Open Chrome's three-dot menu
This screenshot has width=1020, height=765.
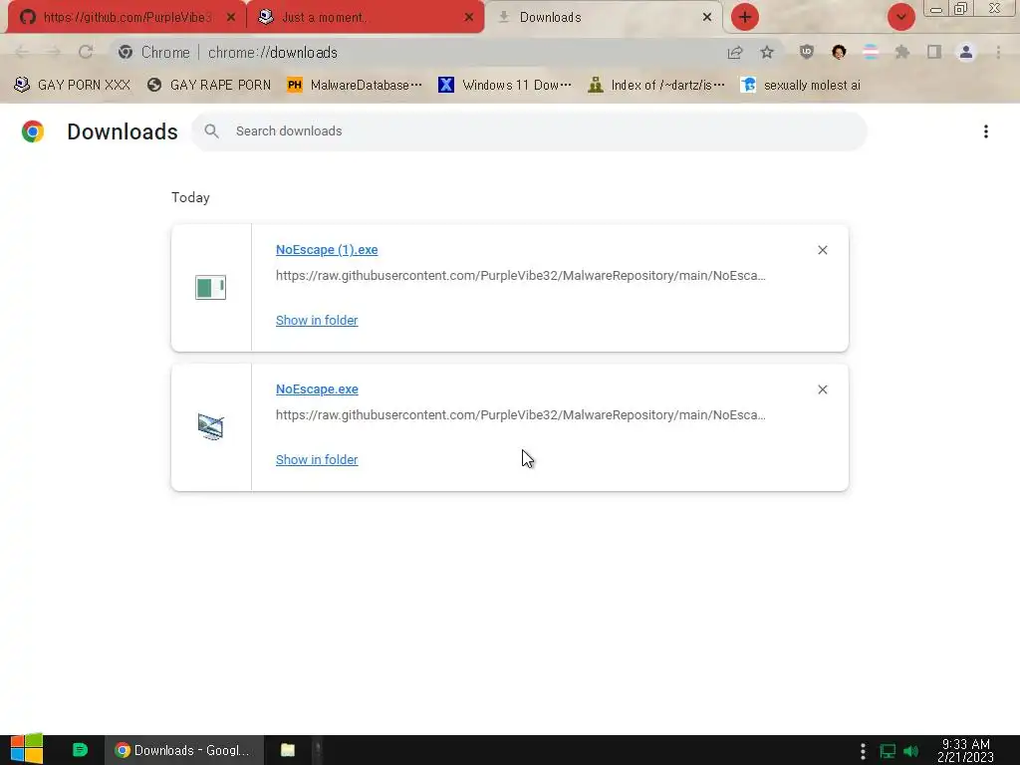(x=998, y=52)
